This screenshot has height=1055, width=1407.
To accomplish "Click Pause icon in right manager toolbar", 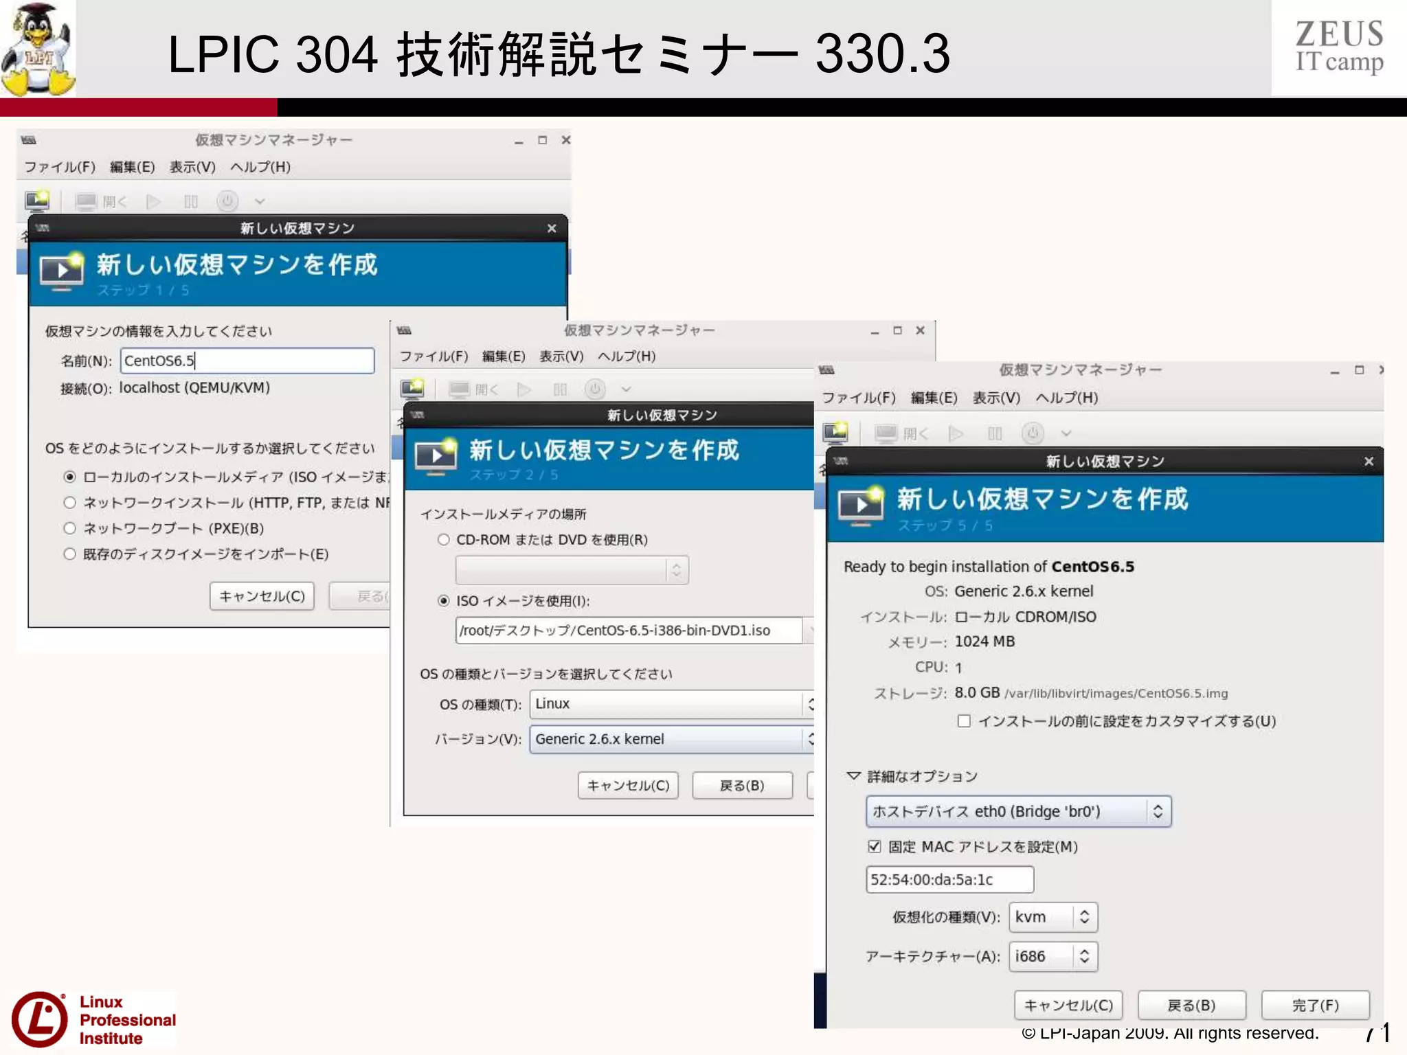I will pos(995,433).
